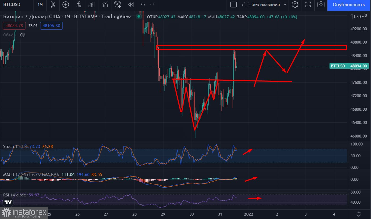
Task: Click the BTCUSD 48094.00 price label on scale
Action: [349, 66]
